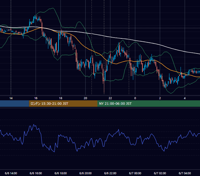This screenshot has height=176, width=200.
Task: Click the 6/6 14:00 date label
Action: click(11, 173)
